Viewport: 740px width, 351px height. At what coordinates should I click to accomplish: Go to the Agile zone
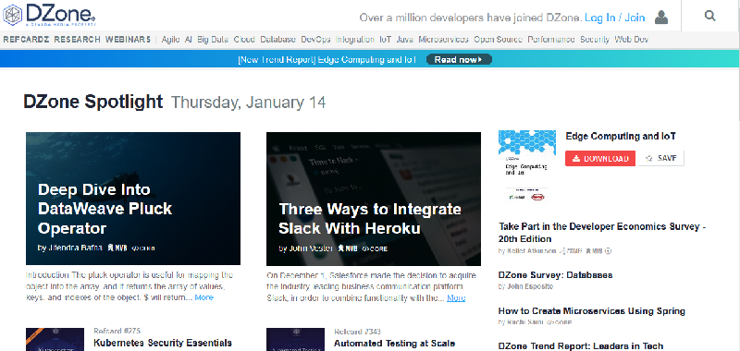[x=170, y=40]
